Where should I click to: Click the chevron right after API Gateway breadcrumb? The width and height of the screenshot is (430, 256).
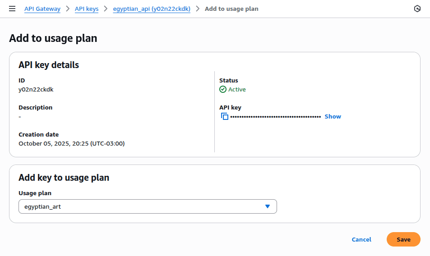click(68, 9)
